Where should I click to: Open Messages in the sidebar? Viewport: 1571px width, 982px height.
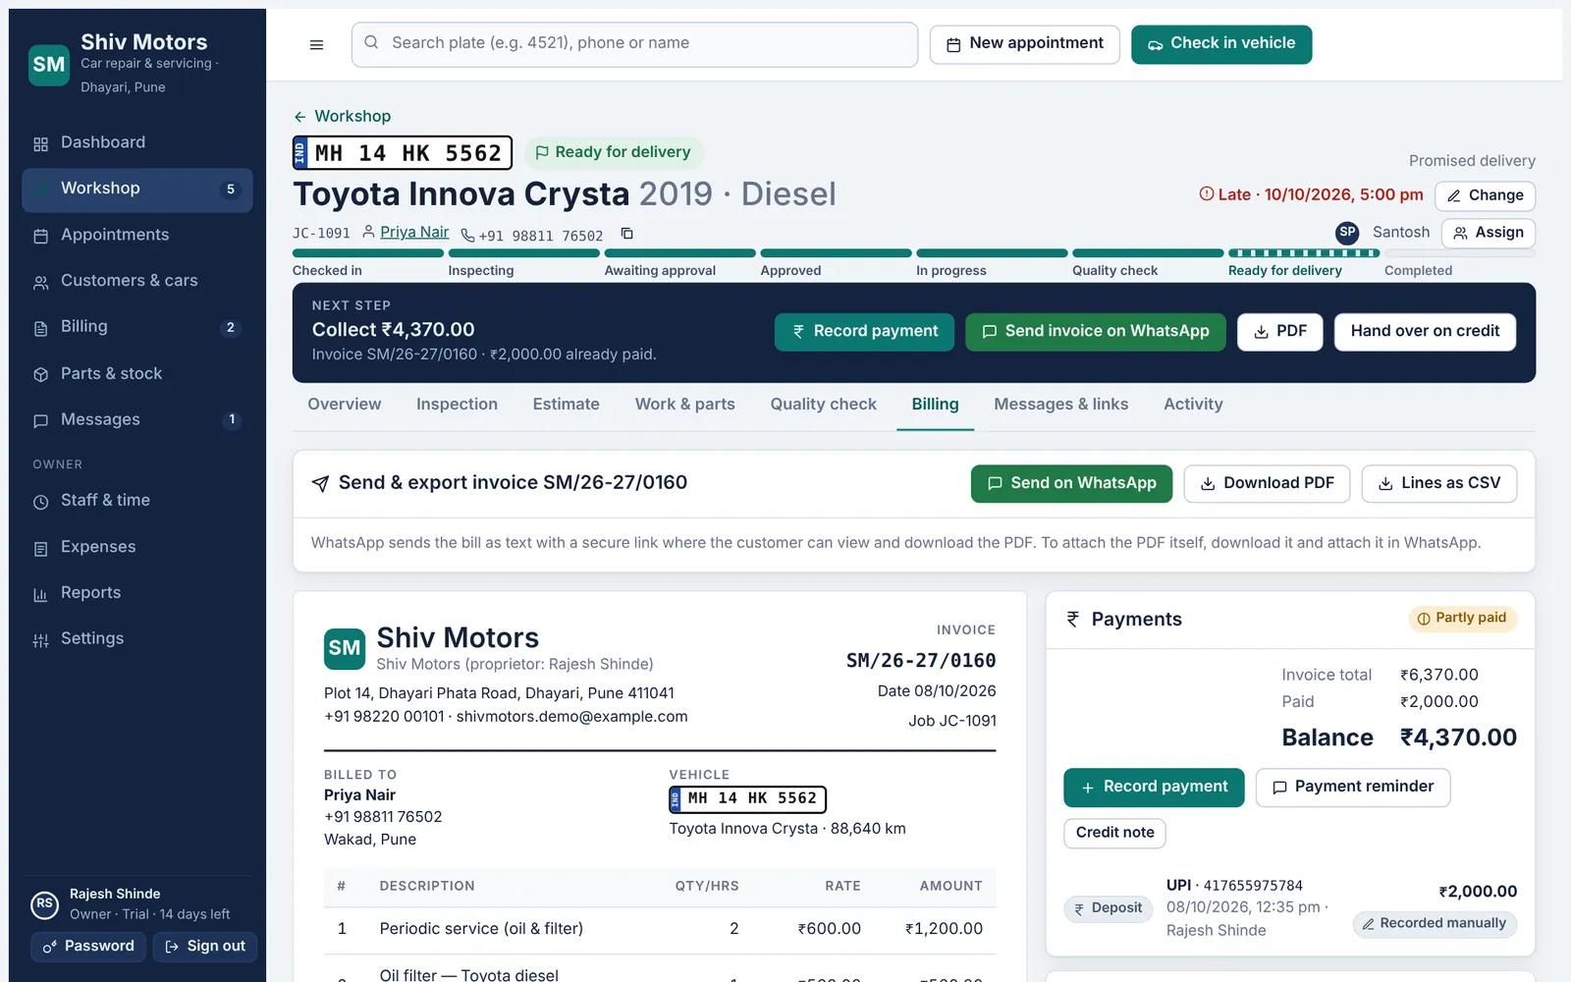point(137,419)
